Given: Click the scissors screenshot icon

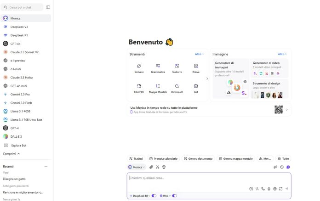Looking at the screenshot, I should [157, 167].
